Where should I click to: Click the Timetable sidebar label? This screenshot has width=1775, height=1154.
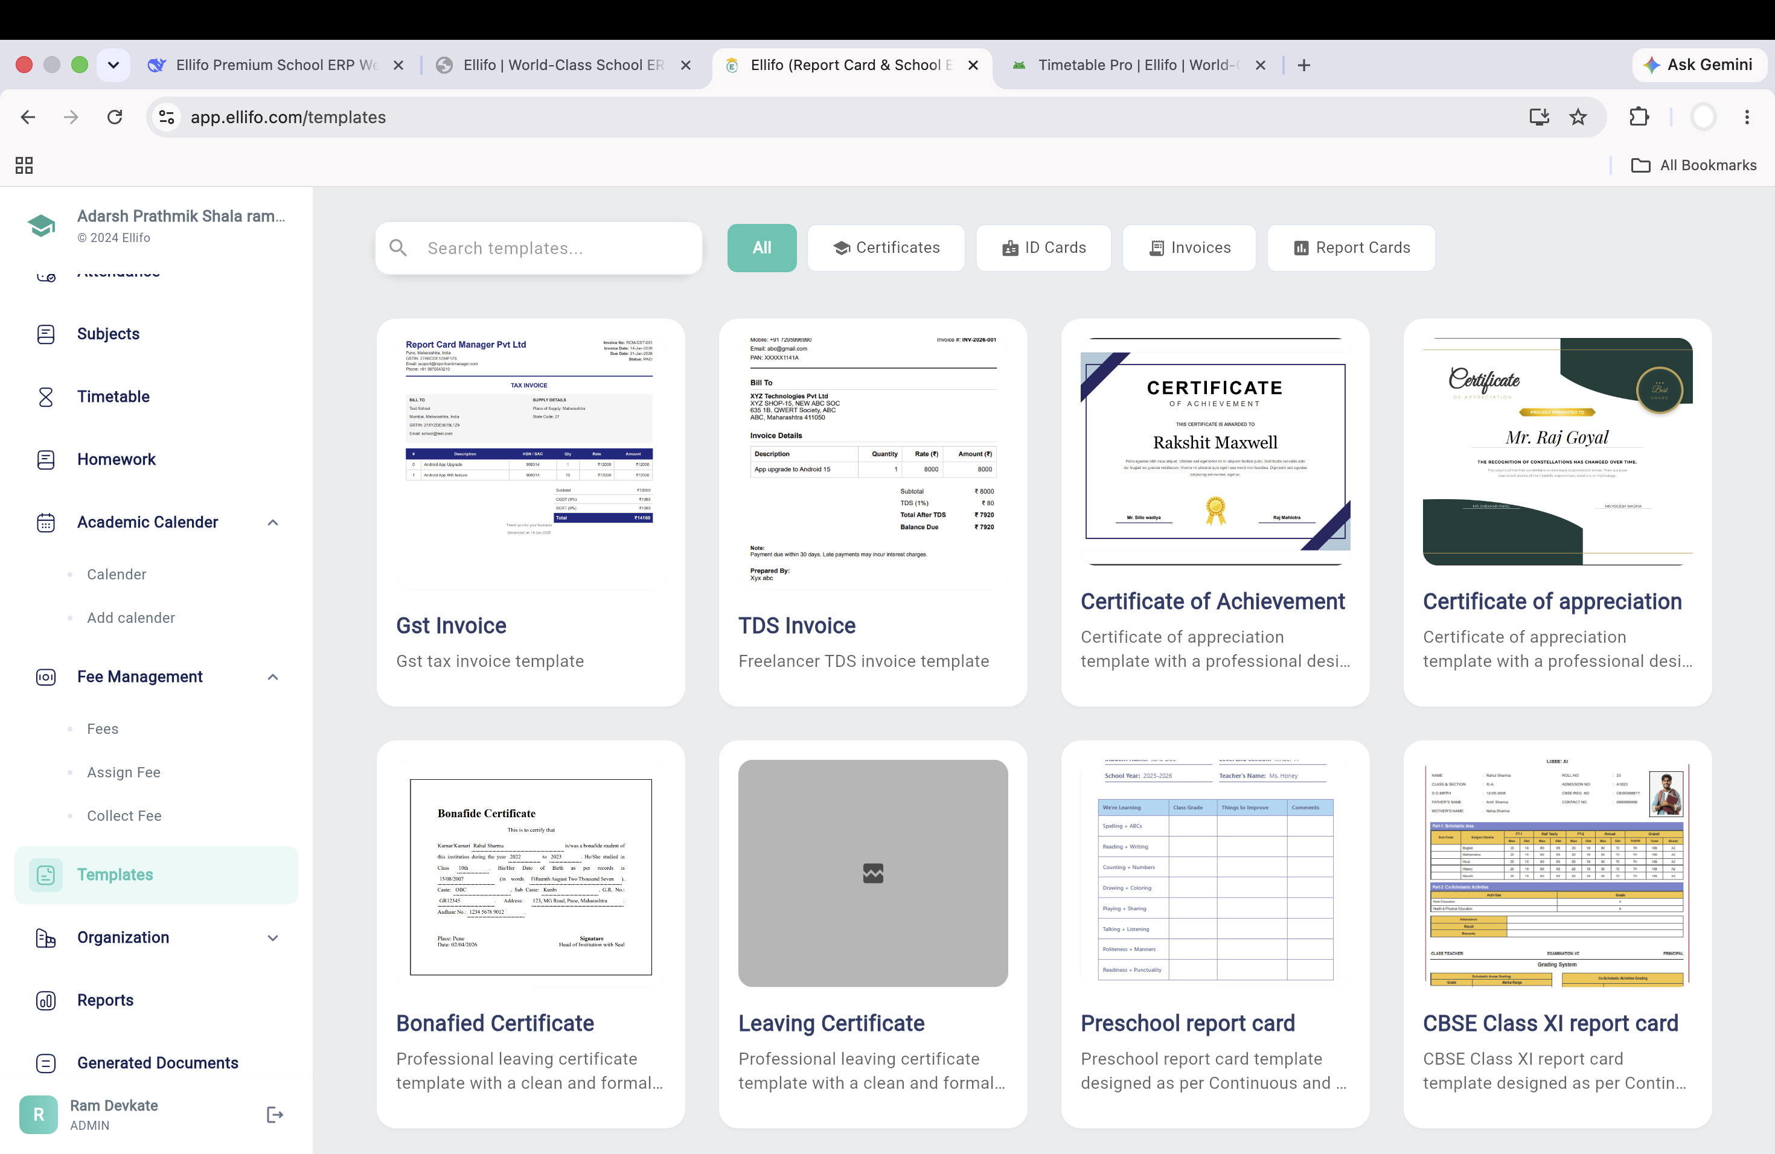coord(114,397)
